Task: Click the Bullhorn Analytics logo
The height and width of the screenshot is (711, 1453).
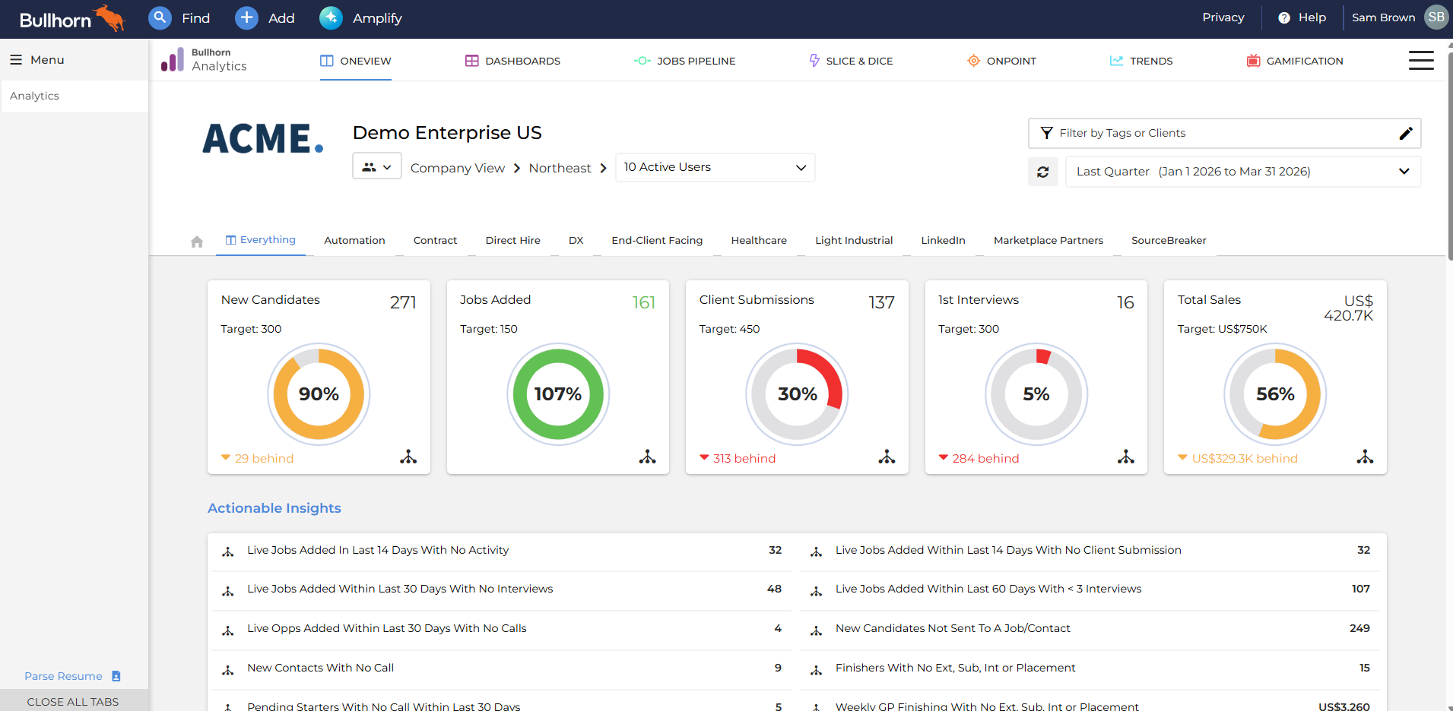Action: click(x=204, y=60)
